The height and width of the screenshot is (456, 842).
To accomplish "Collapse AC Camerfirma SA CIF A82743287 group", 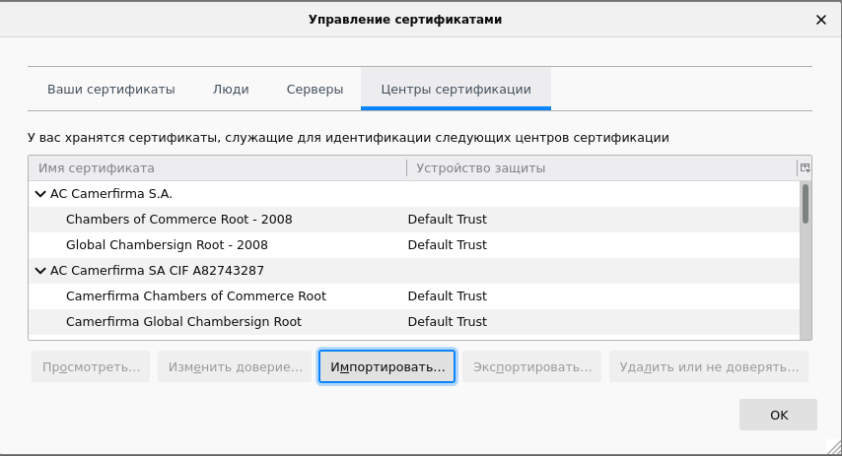I will [x=40, y=271].
